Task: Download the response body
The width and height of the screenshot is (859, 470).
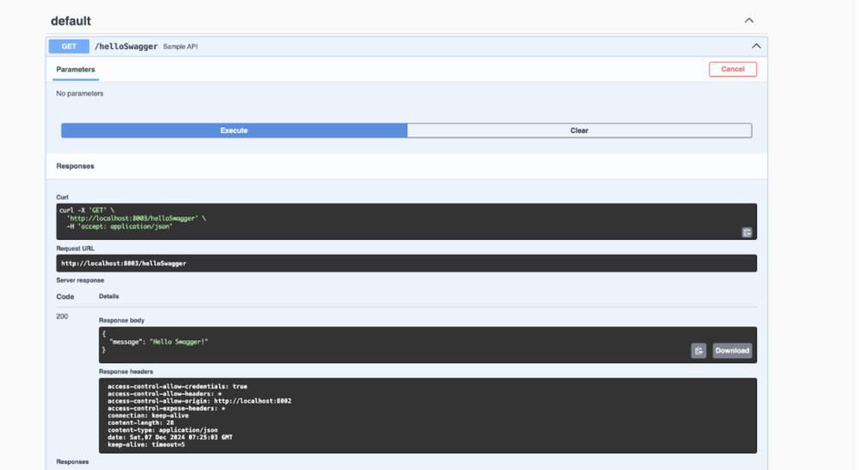Action: pos(732,351)
